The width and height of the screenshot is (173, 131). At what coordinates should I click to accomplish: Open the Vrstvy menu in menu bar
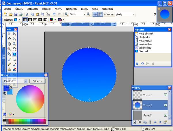click(59, 9)
